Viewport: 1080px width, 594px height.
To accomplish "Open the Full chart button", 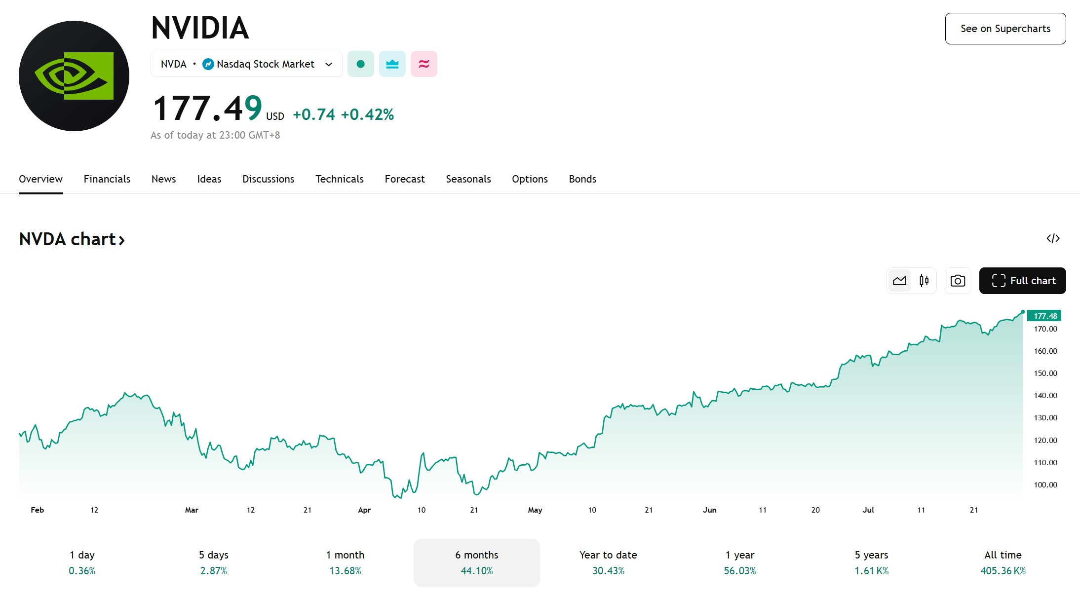I will [1022, 281].
